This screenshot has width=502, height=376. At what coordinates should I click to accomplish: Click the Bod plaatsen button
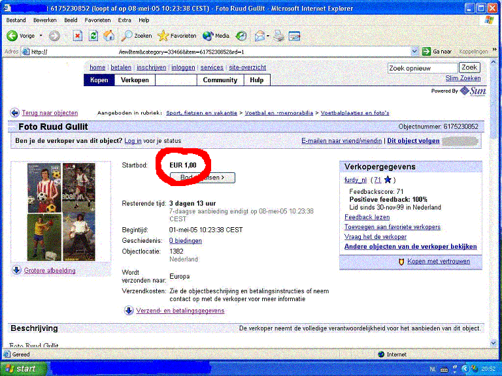tap(203, 178)
